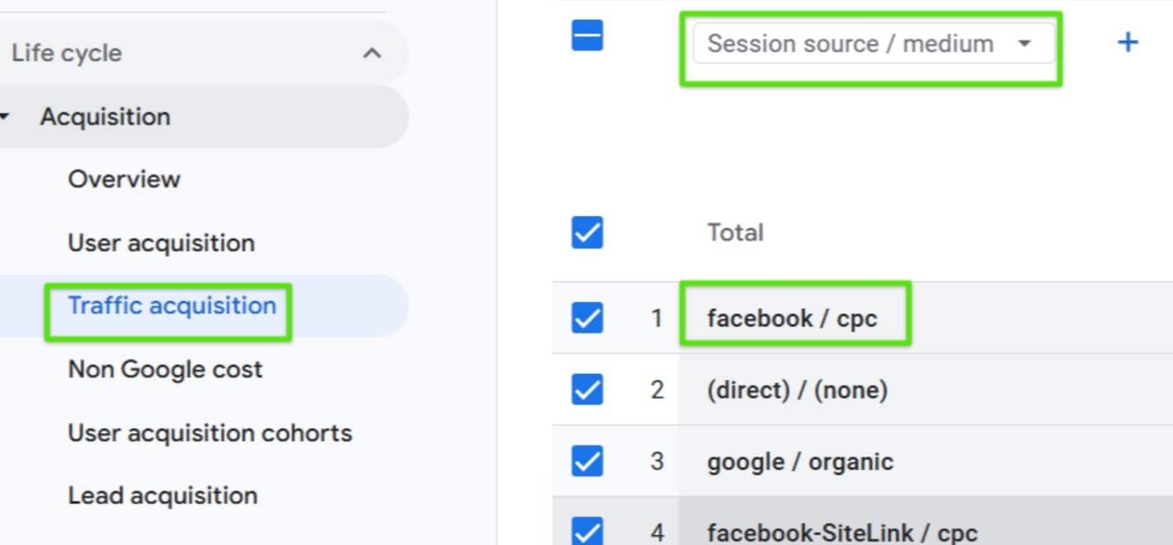Viewport: 1173px width, 545px height.
Task: Click the collapse chevron beside Life cycle
Action: [372, 52]
